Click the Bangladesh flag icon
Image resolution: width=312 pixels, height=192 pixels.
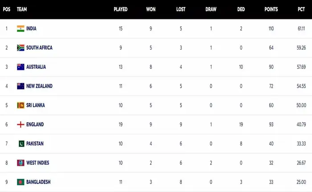(21, 182)
